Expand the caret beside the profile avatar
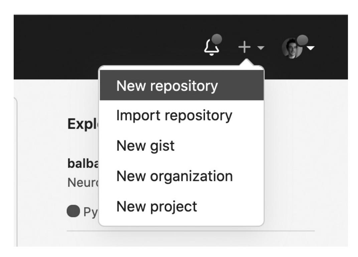The width and height of the screenshot is (358, 257). click(311, 49)
